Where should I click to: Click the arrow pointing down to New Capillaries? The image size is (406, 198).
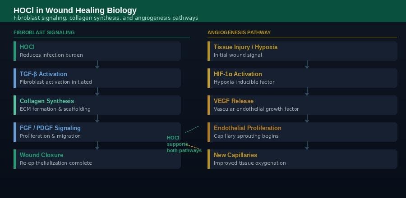click(307, 146)
